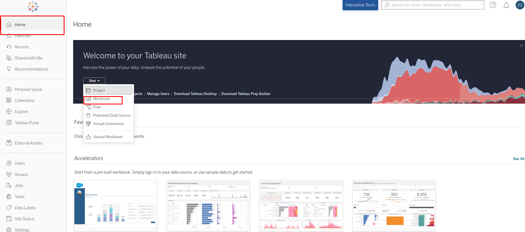Click the Flow icon in New menu
The image size is (525, 232).
88,107
